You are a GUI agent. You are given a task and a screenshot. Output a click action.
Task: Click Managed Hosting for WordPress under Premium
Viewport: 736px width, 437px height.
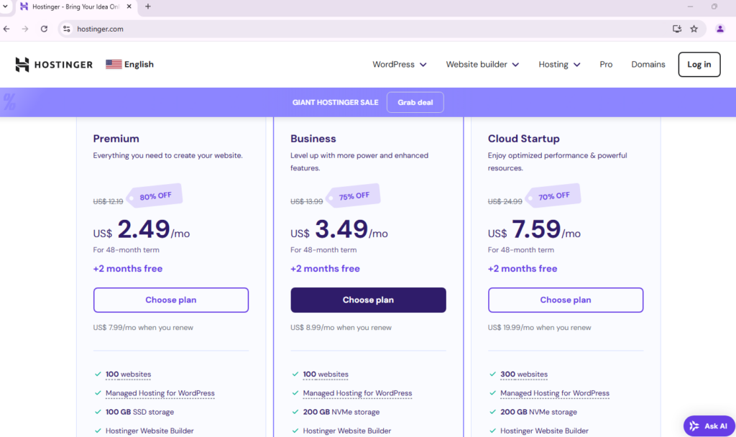click(x=160, y=393)
